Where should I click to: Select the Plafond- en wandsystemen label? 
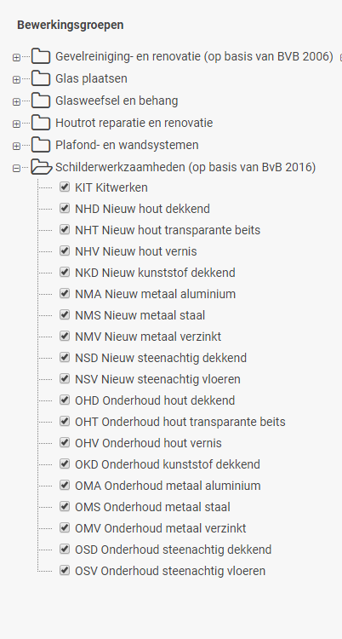pyautogui.click(x=127, y=145)
